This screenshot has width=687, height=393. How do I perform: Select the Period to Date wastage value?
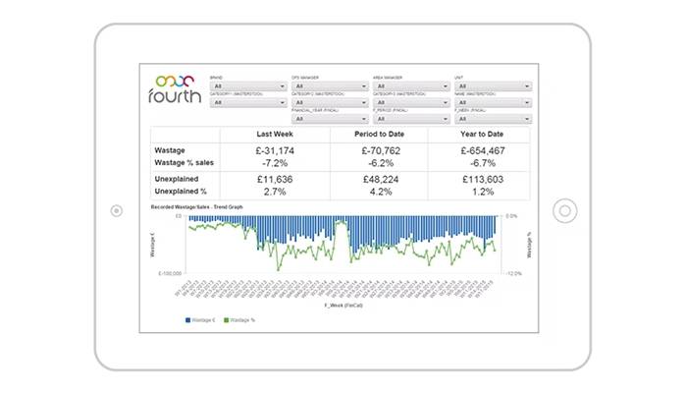[378, 150]
